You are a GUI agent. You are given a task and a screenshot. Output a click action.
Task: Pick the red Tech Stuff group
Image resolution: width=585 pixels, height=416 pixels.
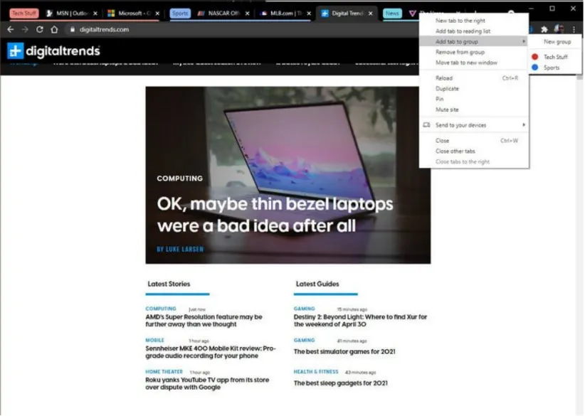tap(555, 57)
